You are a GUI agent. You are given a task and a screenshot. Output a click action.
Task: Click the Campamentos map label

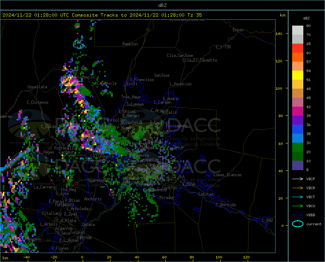pos(155,190)
